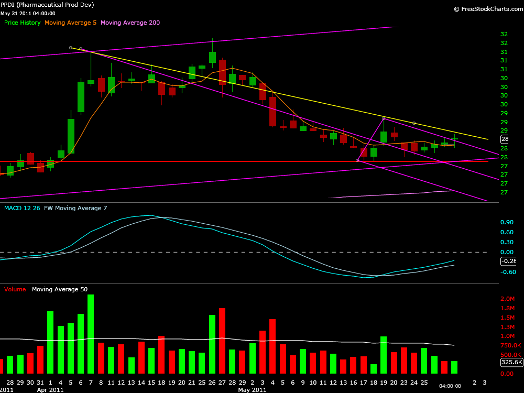This screenshot has height=393, width=524.
Task: Click the Moving Average 50 volume label
Action: pos(60,289)
